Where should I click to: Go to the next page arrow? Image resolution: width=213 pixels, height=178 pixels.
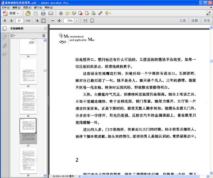(11, 20)
